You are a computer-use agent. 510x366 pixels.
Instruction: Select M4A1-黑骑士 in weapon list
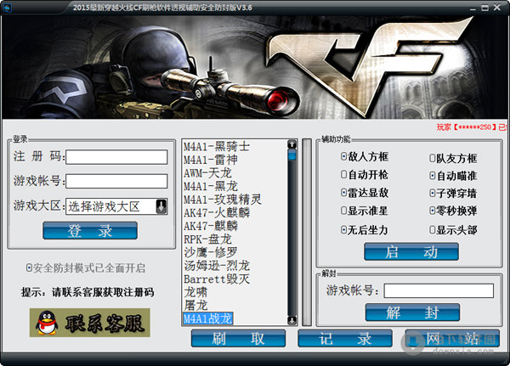coord(217,147)
